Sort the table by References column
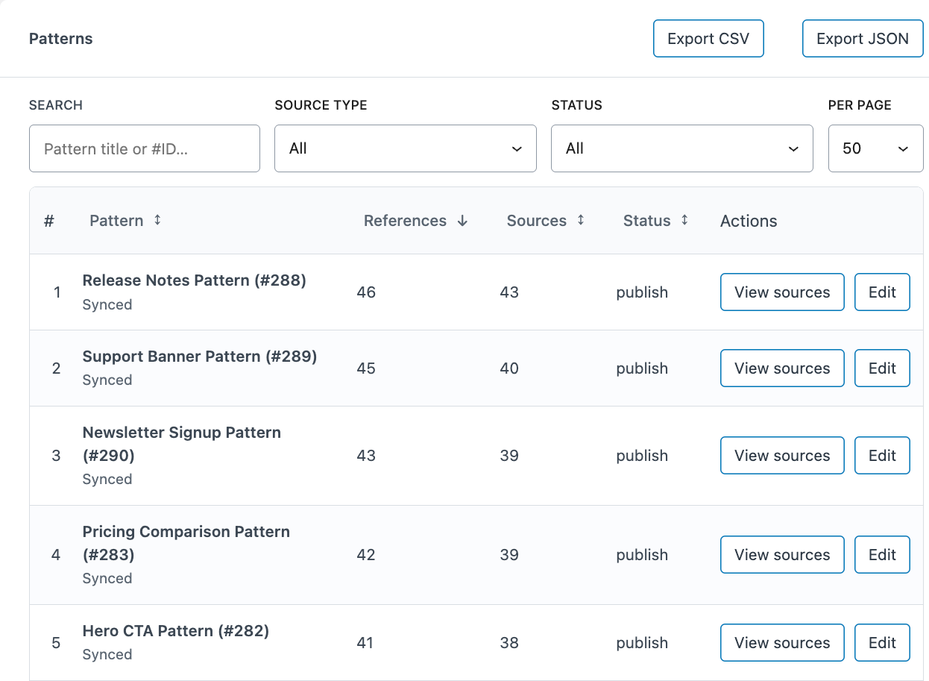This screenshot has width=929, height=681. [415, 220]
